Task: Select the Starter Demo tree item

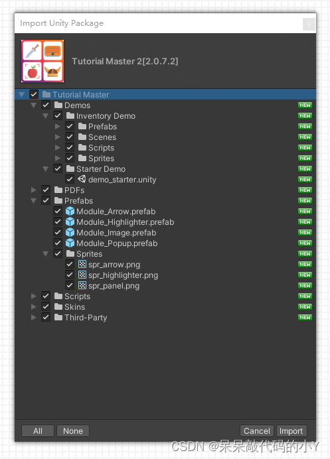Action: [101, 169]
